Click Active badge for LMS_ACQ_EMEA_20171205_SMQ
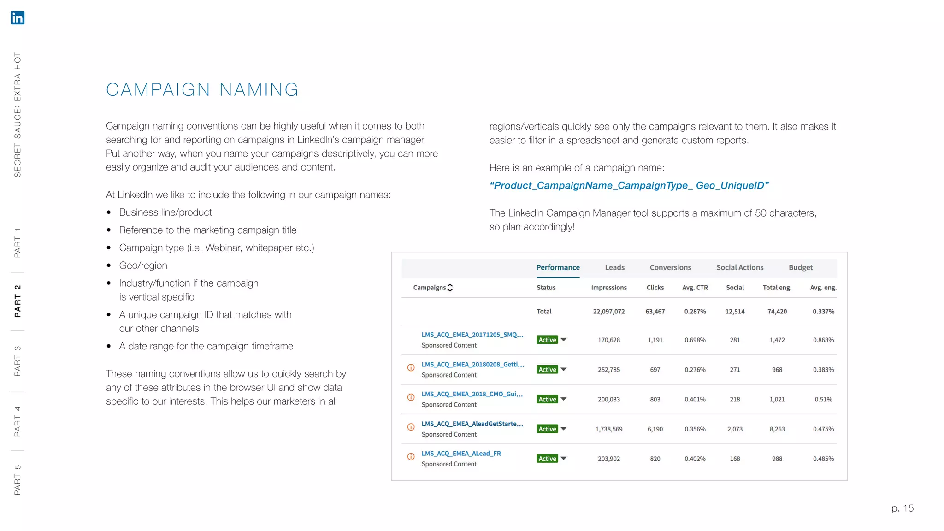This screenshot has height=531, width=944. click(547, 340)
